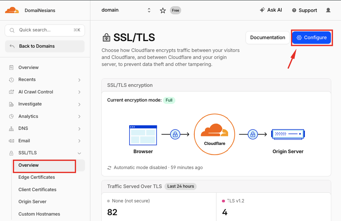Click the SSL/TLS padlock sidebar icon
The height and width of the screenshot is (221, 341).
point(11,153)
